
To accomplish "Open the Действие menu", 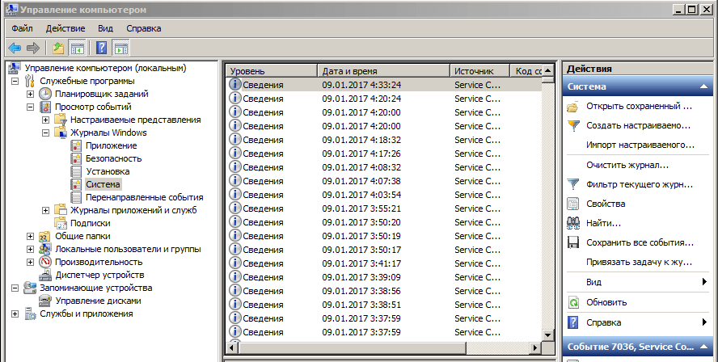I will (65, 28).
